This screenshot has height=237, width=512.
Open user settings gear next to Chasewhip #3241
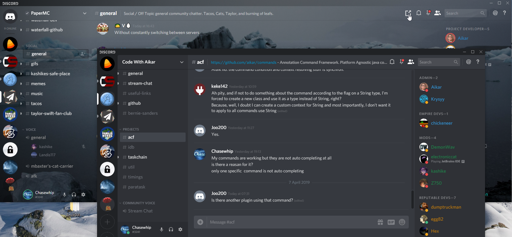point(180,229)
